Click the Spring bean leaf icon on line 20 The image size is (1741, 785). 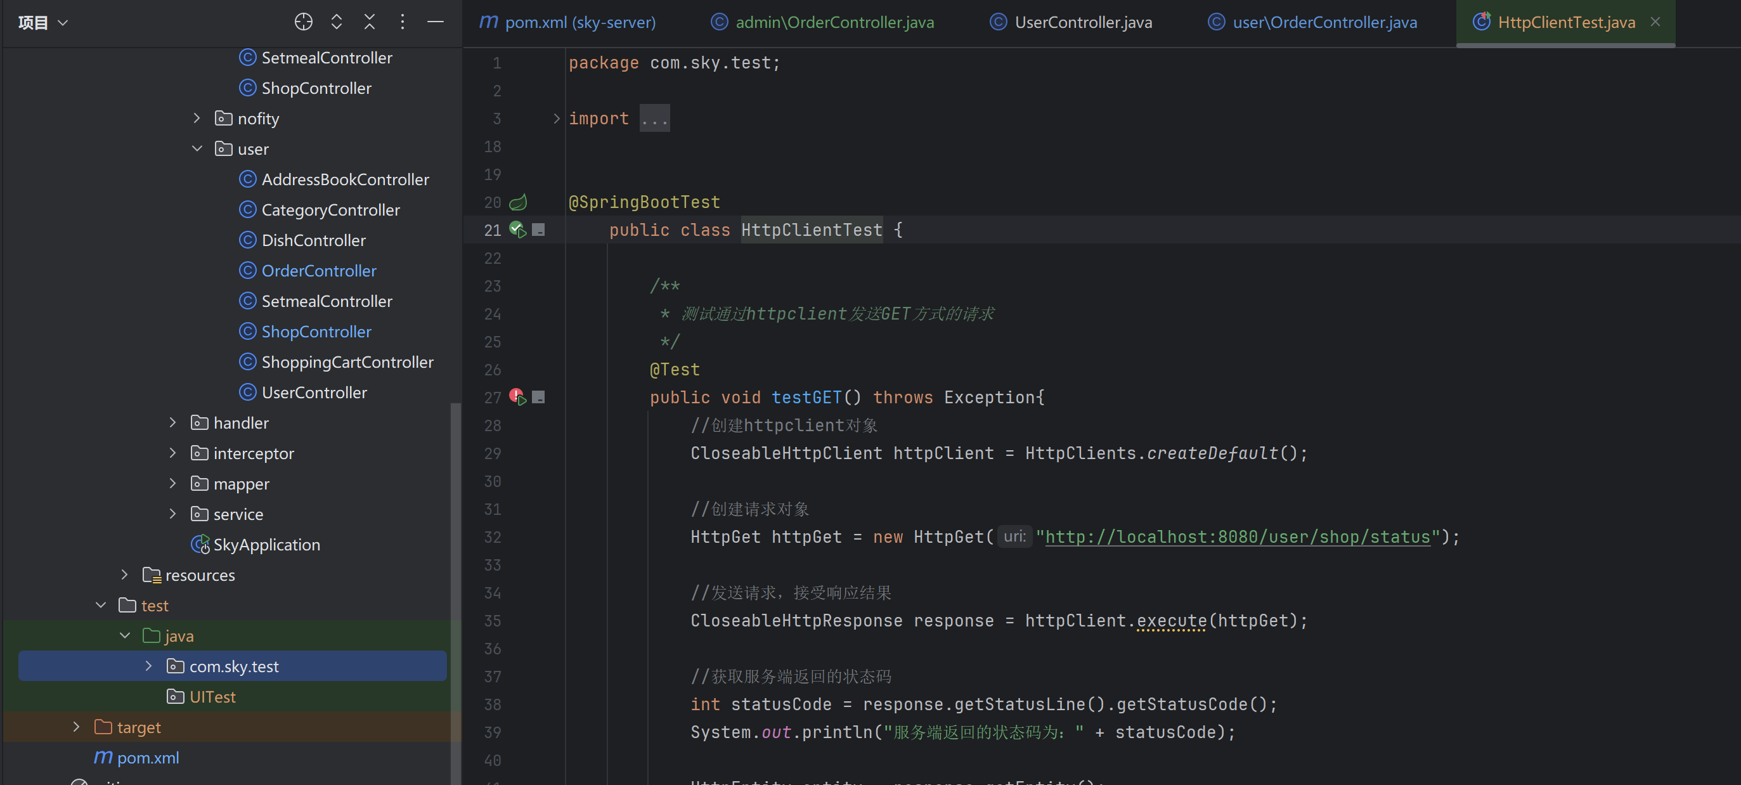click(x=518, y=202)
